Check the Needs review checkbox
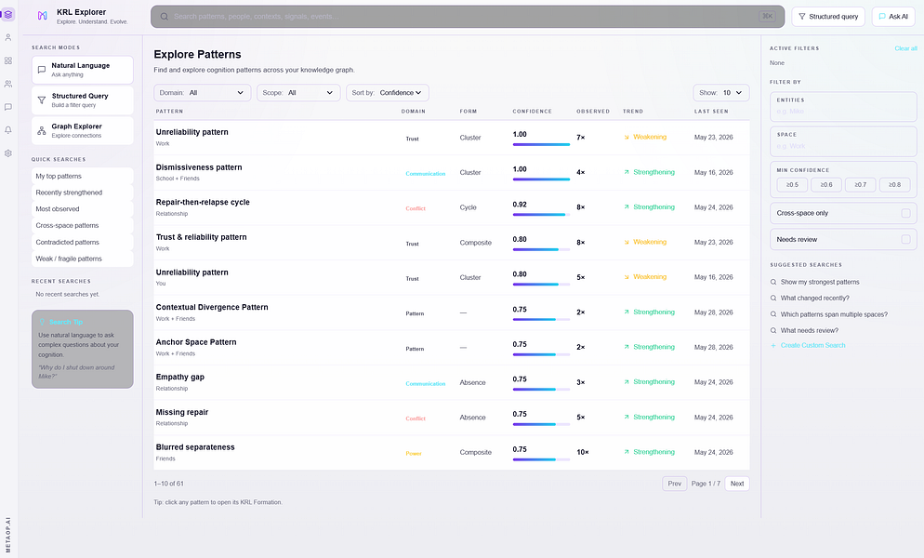This screenshot has height=558, width=924. point(905,240)
